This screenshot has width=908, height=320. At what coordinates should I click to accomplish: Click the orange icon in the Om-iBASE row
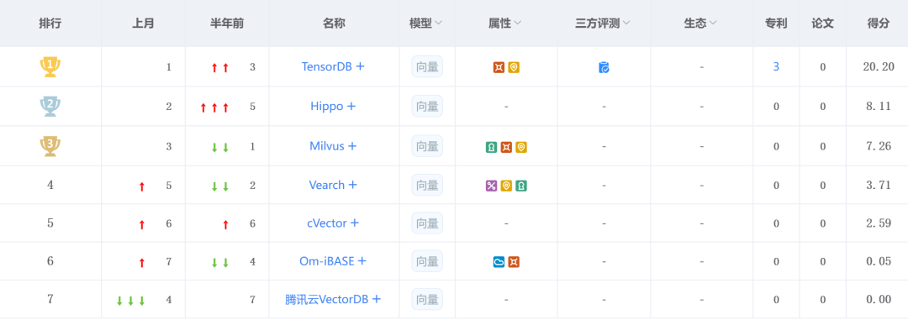(x=514, y=262)
